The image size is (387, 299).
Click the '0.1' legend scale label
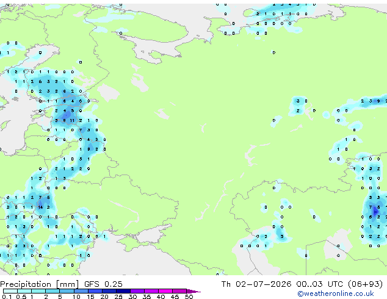[7, 297]
